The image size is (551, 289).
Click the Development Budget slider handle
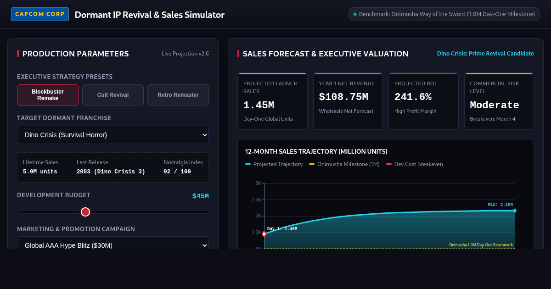[x=85, y=212]
